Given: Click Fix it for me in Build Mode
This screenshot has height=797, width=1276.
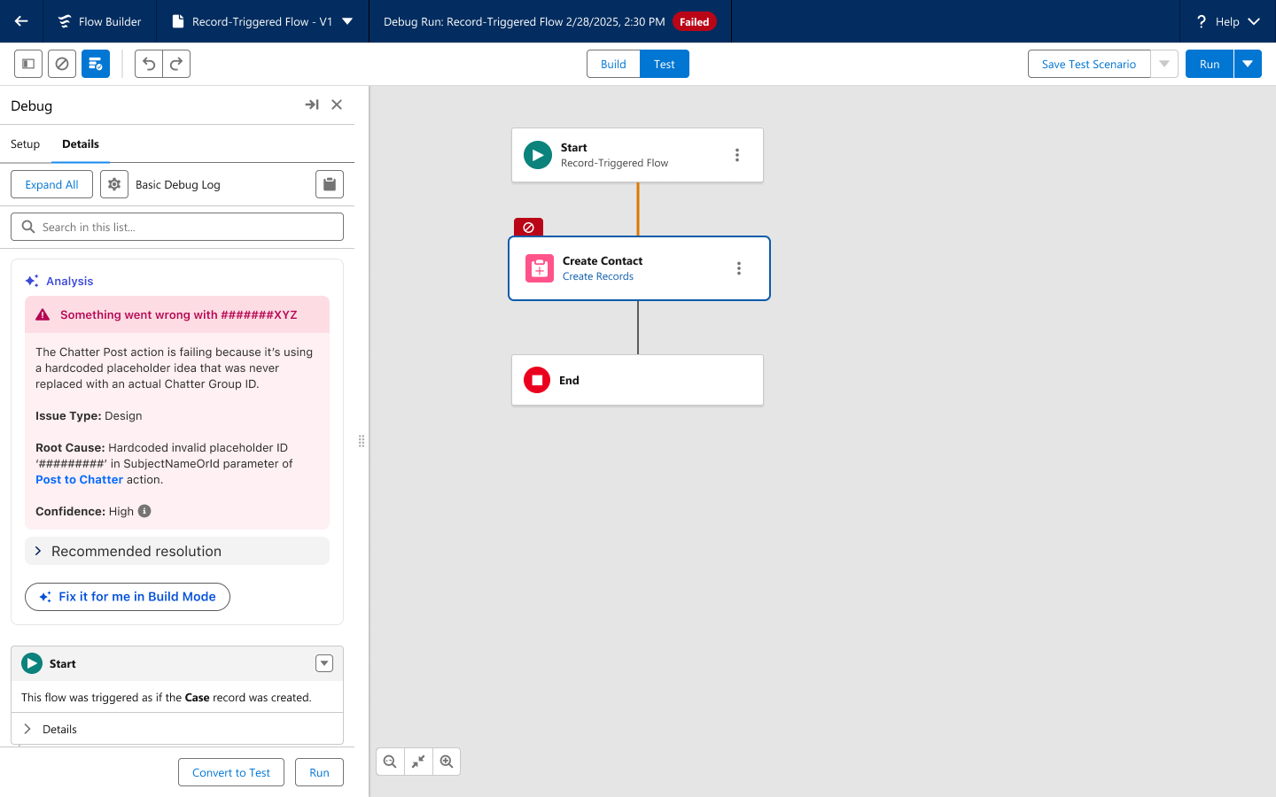Looking at the screenshot, I should [128, 597].
